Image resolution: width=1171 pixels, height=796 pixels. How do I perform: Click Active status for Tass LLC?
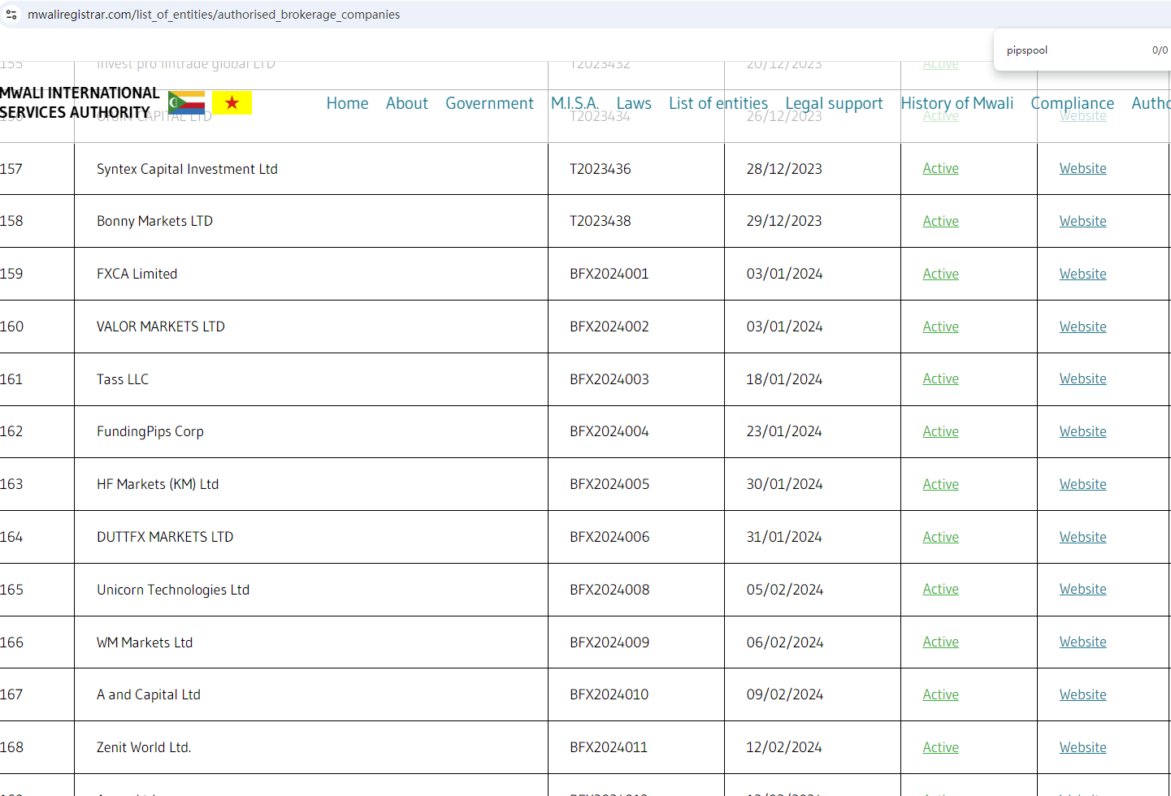coord(940,379)
